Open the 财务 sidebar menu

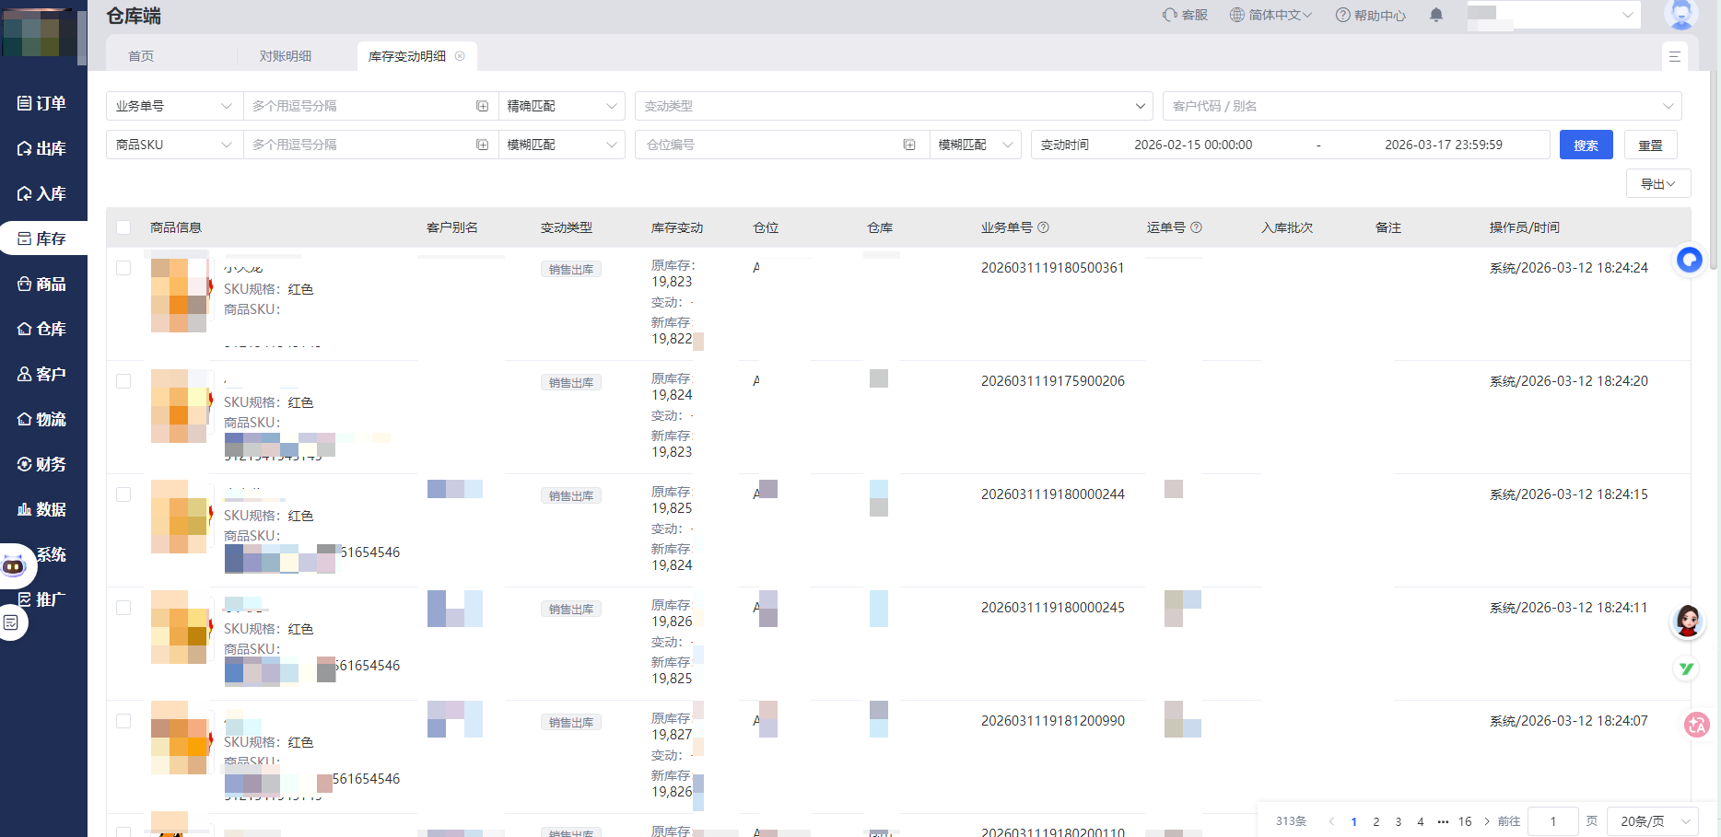pyautogui.click(x=42, y=464)
